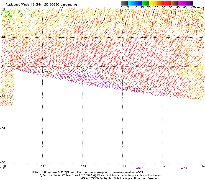Click the legend tick label 10

pos(135,7)
